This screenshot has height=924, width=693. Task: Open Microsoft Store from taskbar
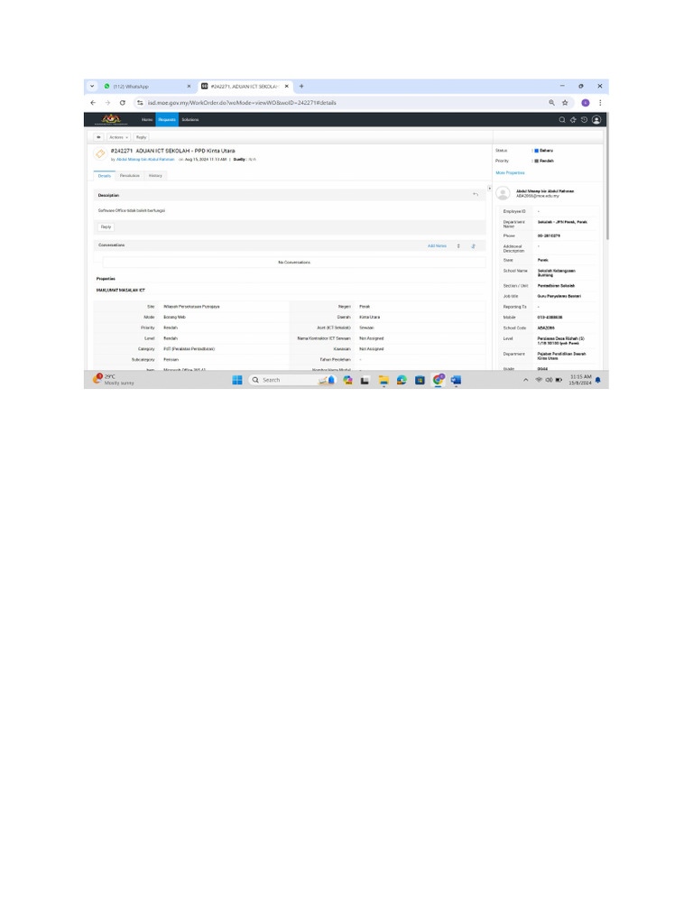pyautogui.click(x=420, y=380)
